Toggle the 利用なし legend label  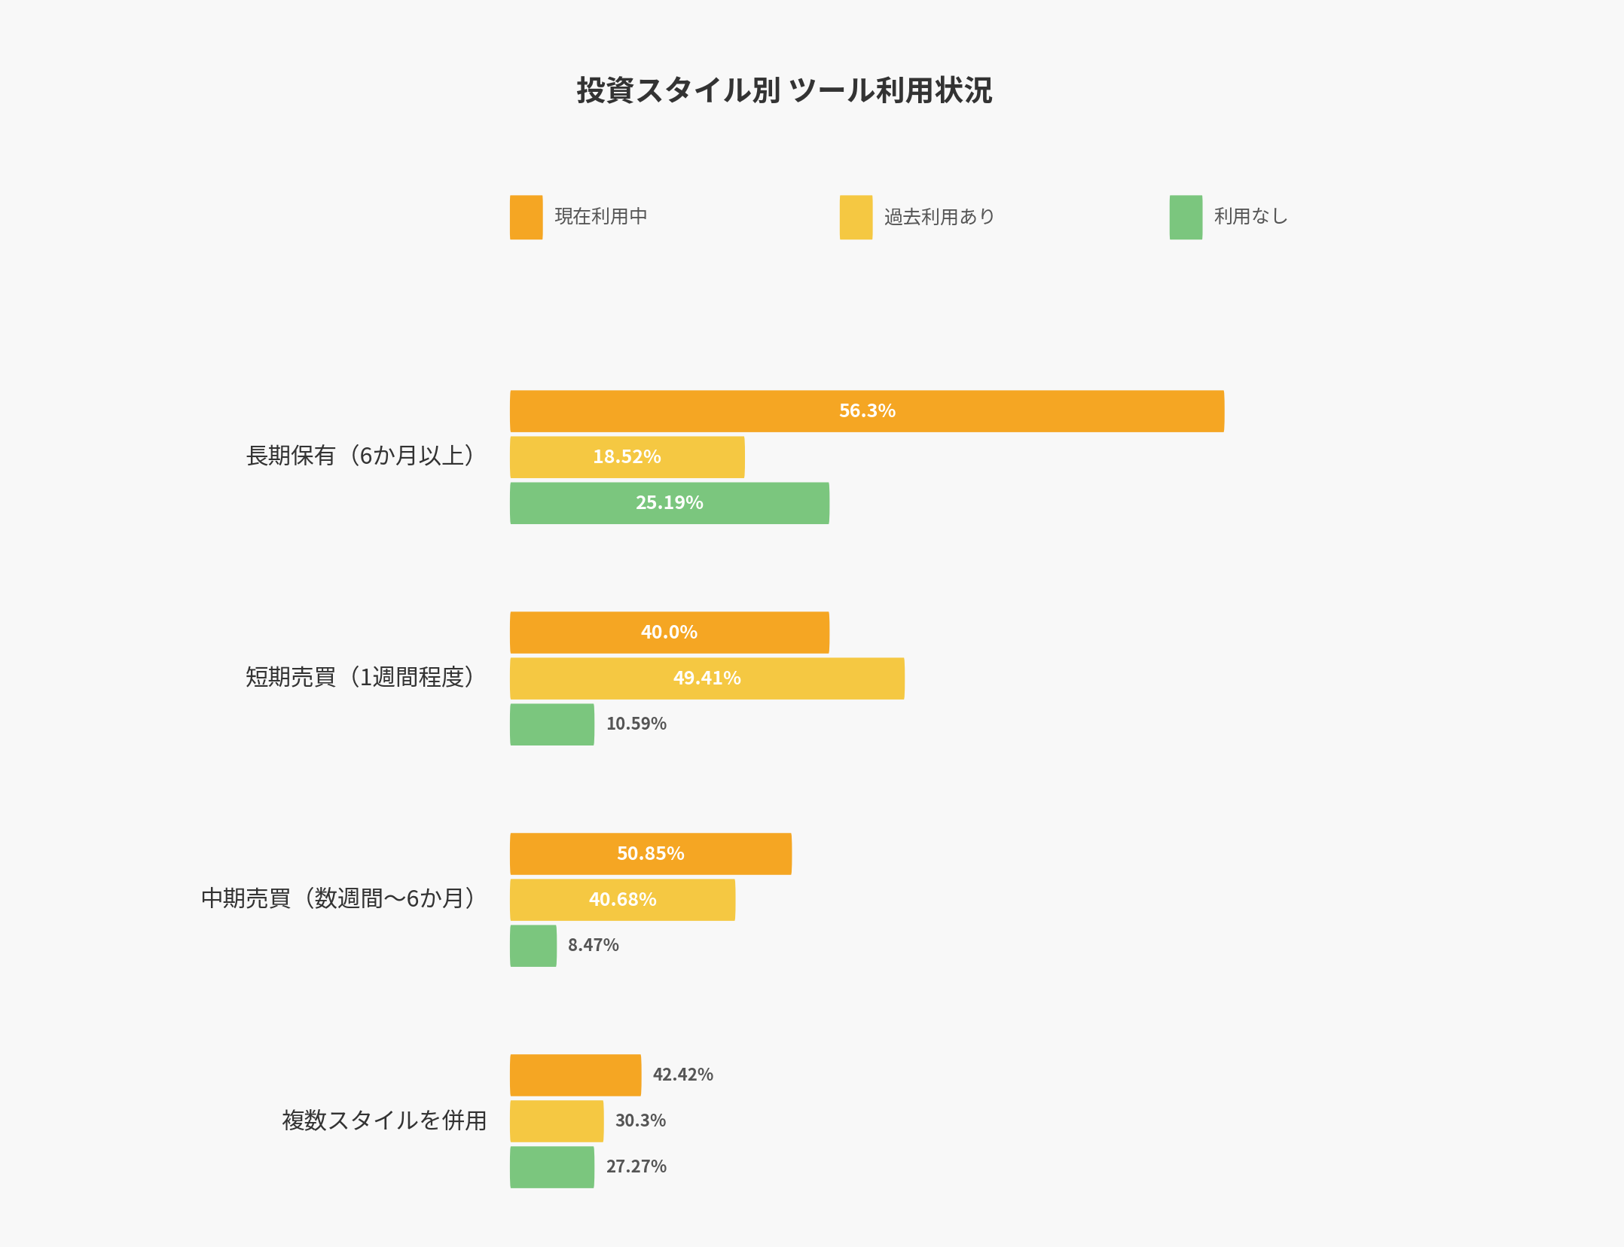click(x=1250, y=217)
